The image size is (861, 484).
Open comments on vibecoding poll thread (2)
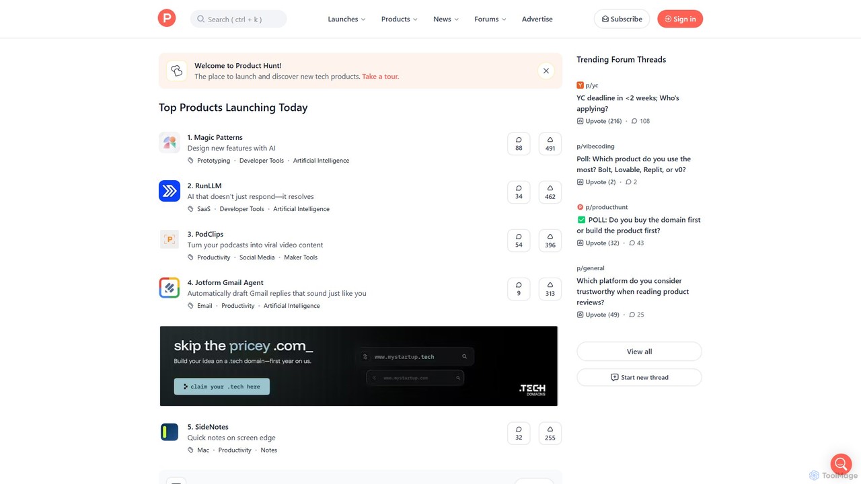[631, 182]
